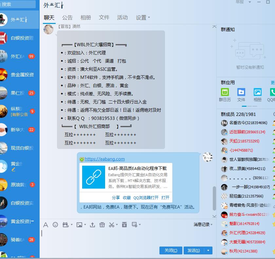Viewport: 275px width, 259px height.
Task: Open the 消息记录 dropdown
Action: (203, 225)
